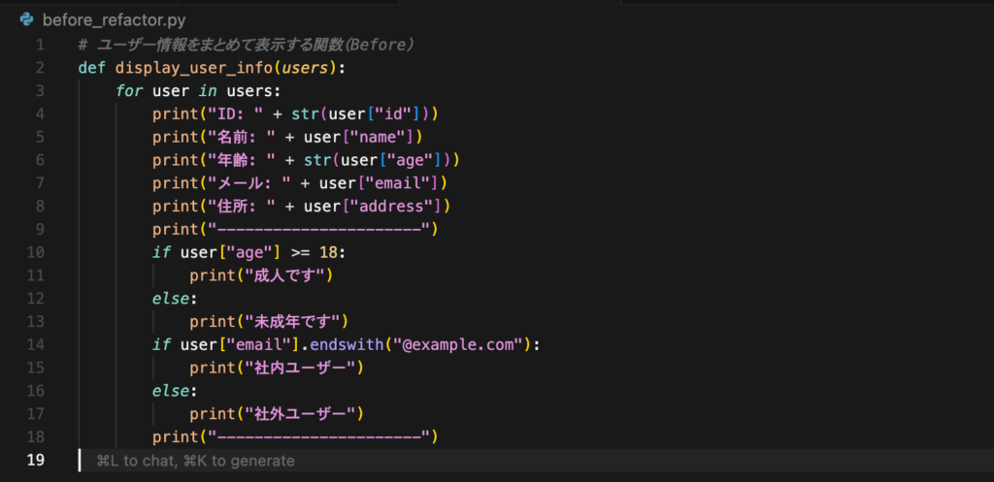Click the print("社内ユーザー") statement
The width and height of the screenshot is (994, 482).
(x=277, y=368)
